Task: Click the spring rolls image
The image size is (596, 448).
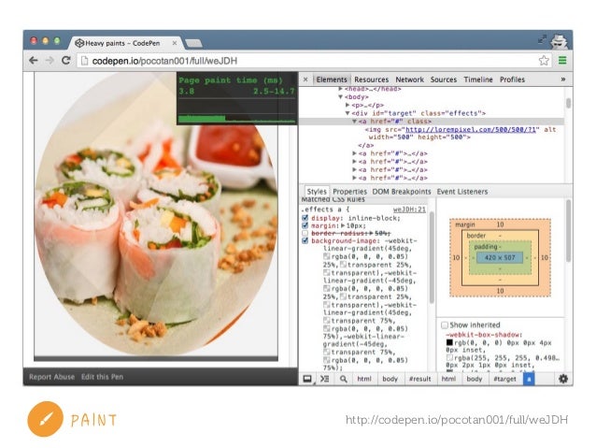Action: 156,213
